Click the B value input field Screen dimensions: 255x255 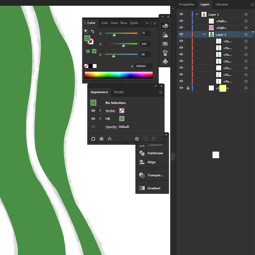tap(145, 54)
